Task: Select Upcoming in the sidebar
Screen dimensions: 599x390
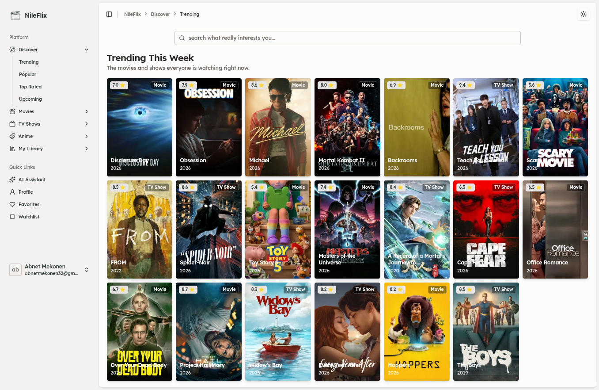Action: 30,99
